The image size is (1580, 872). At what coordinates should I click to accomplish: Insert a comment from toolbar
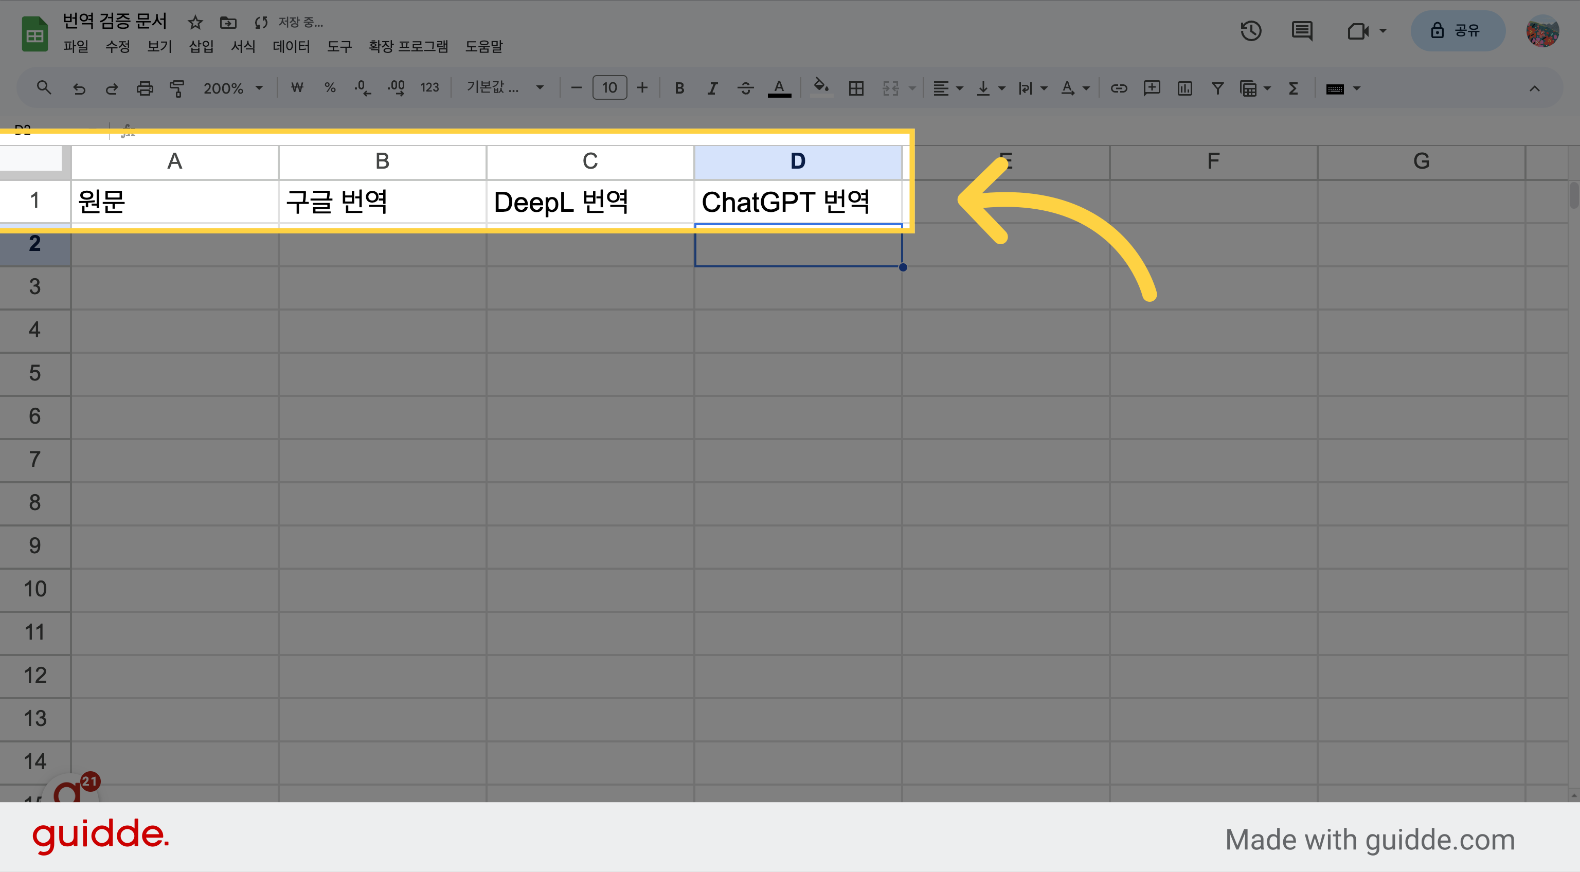pos(1152,88)
